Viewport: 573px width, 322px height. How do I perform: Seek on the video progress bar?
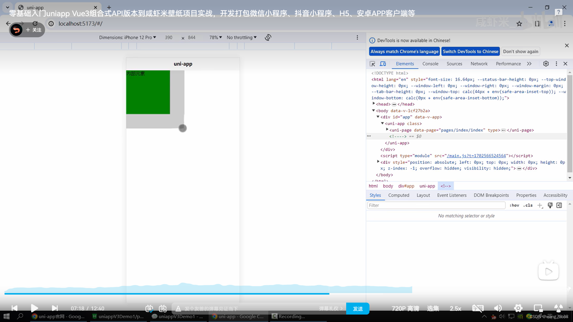click(208, 294)
